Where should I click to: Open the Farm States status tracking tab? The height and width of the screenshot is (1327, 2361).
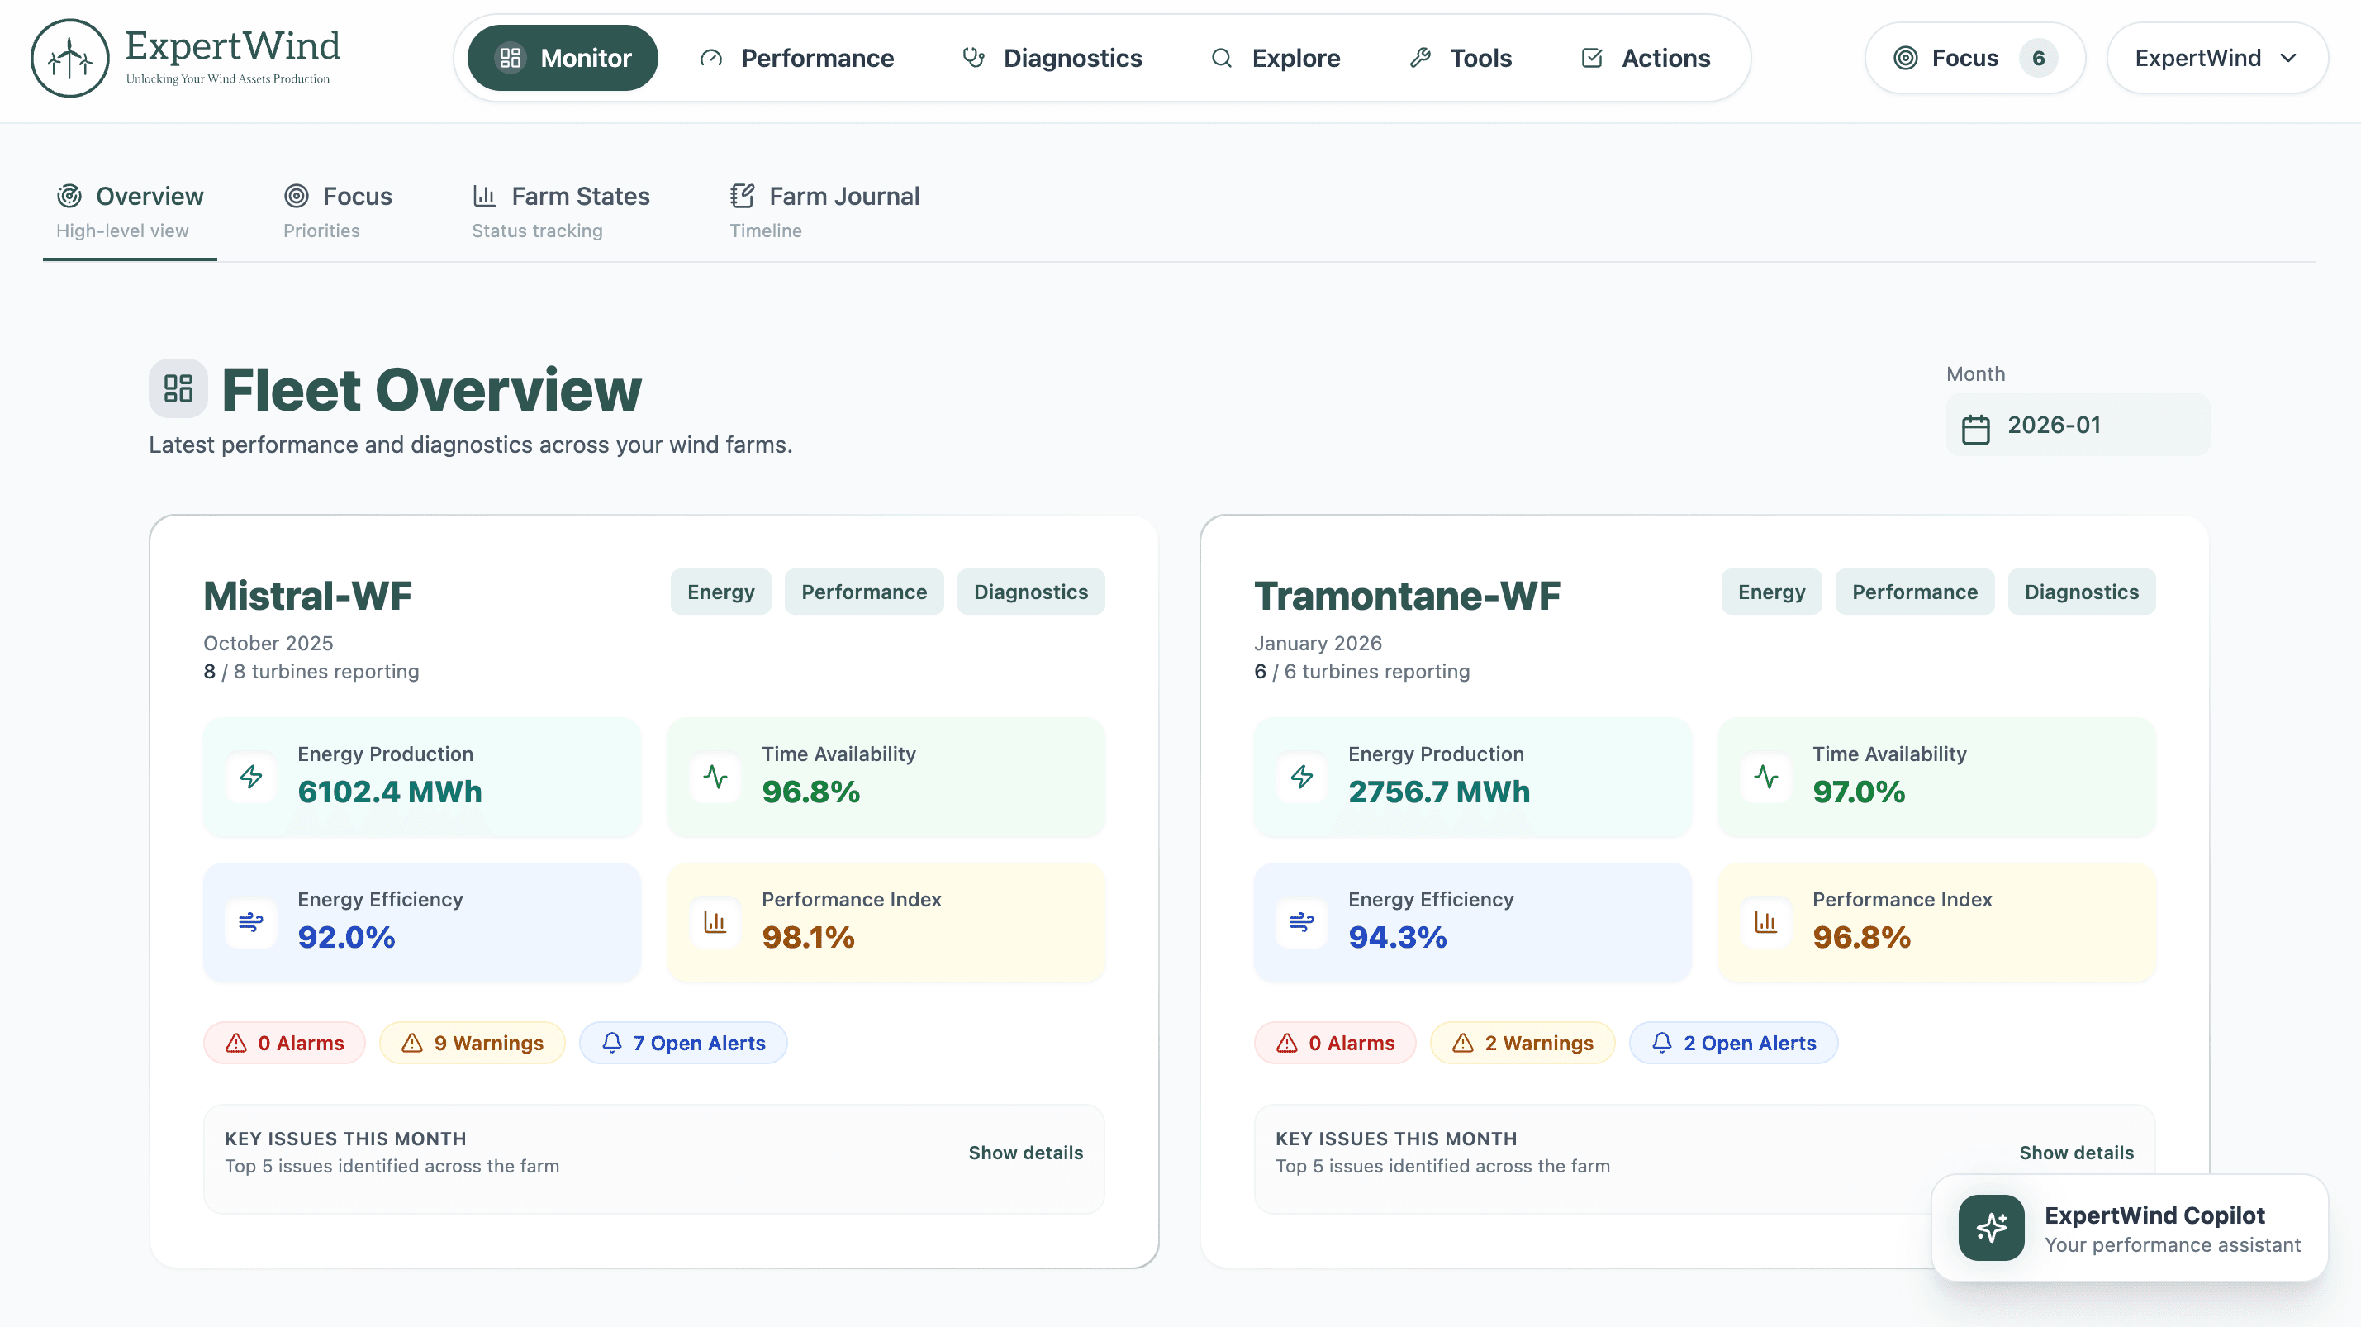click(561, 209)
